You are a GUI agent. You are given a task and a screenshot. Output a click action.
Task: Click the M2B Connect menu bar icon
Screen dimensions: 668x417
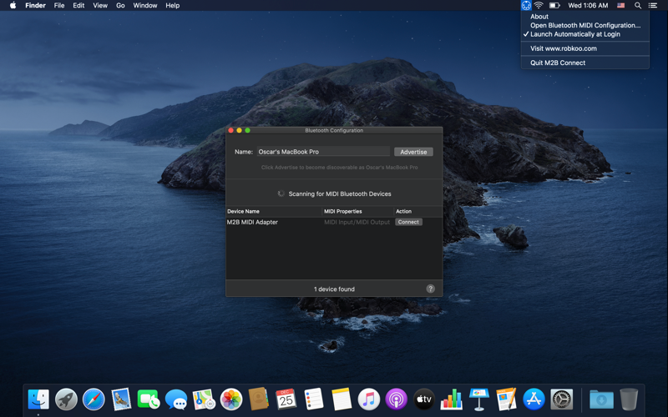(526, 5)
